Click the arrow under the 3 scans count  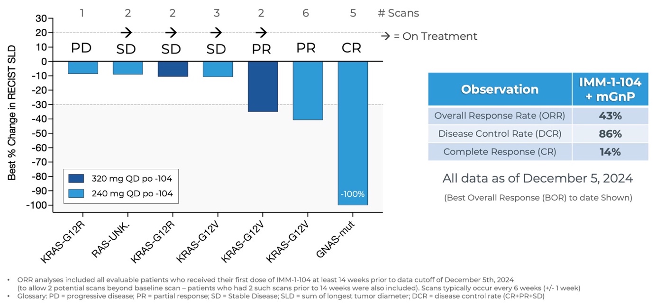(216, 33)
